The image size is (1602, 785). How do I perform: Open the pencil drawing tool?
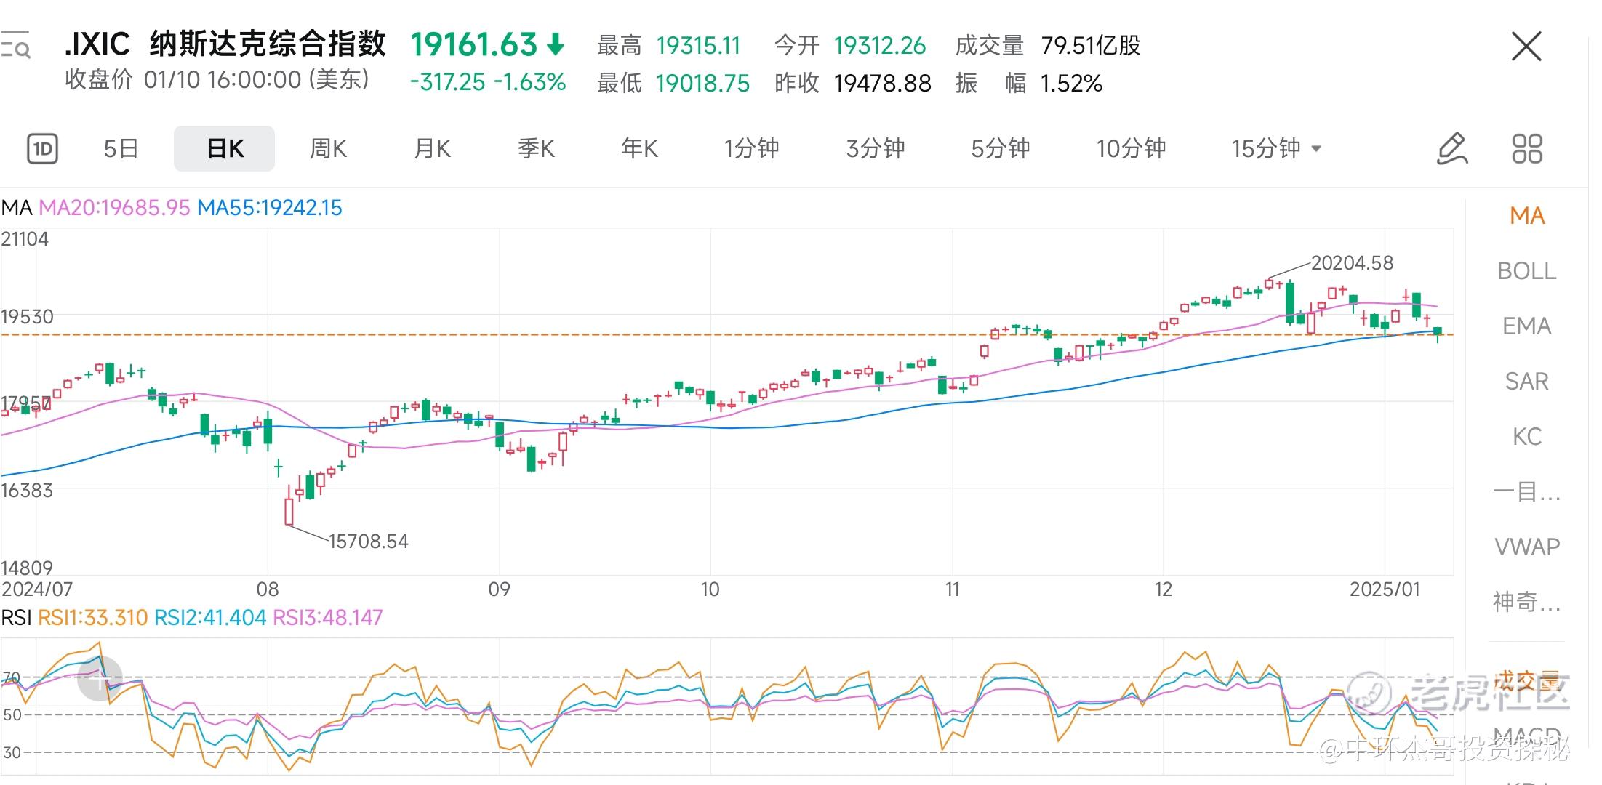pos(1452,149)
